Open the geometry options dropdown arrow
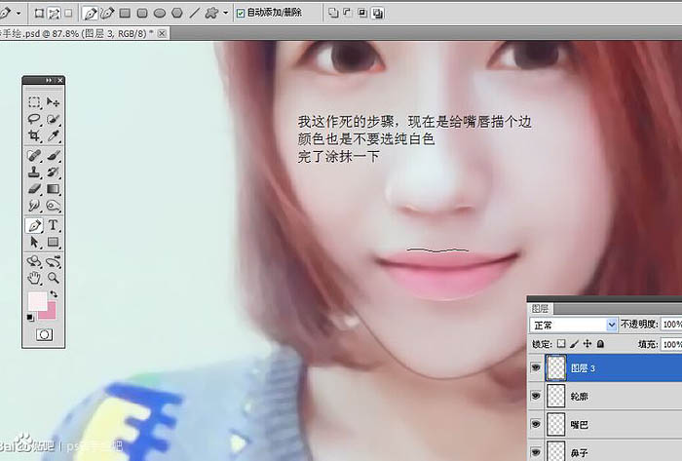This screenshot has width=682, height=461. click(225, 13)
